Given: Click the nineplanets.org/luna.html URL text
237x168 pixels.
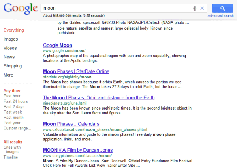Looking at the screenshot, I should (x=65, y=103).
